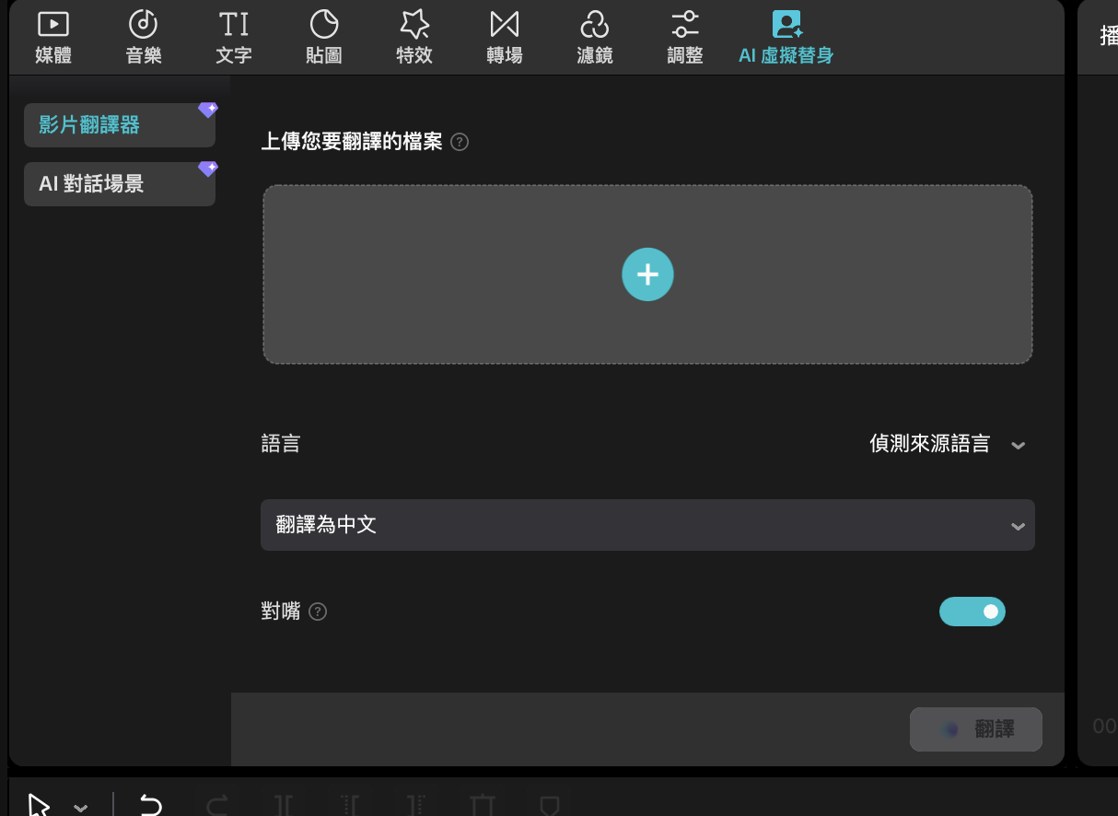Select 影片翻譯器 in the sidebar

(x=119, y=125)
